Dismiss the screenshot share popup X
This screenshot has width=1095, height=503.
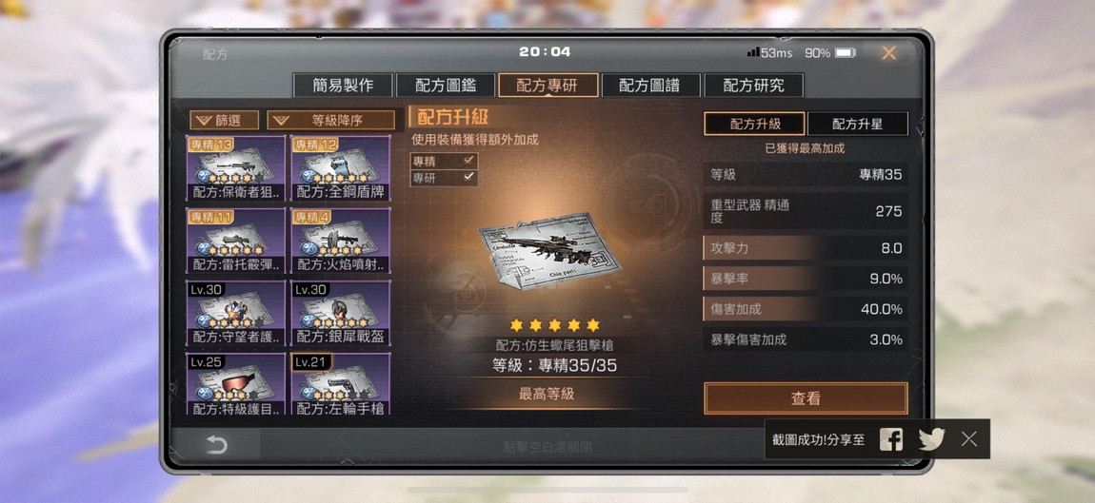click(968, 438)
